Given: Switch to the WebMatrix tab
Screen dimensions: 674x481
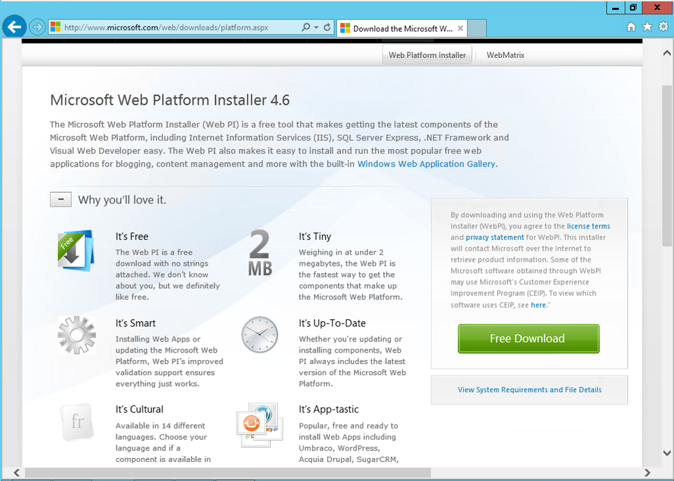Looking at the screenshot, I should (x=505, y=55).
